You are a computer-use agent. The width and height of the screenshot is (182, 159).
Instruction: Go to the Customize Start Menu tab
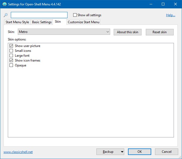(x=83, y=22)
